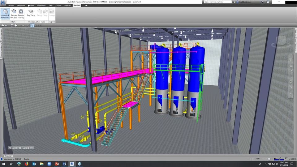
Task: Start the Ray Trace render
Action: click(x=31, y=13)
